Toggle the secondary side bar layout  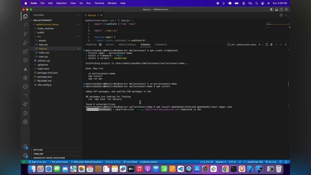pyautogui.click(x=281, y=10)
